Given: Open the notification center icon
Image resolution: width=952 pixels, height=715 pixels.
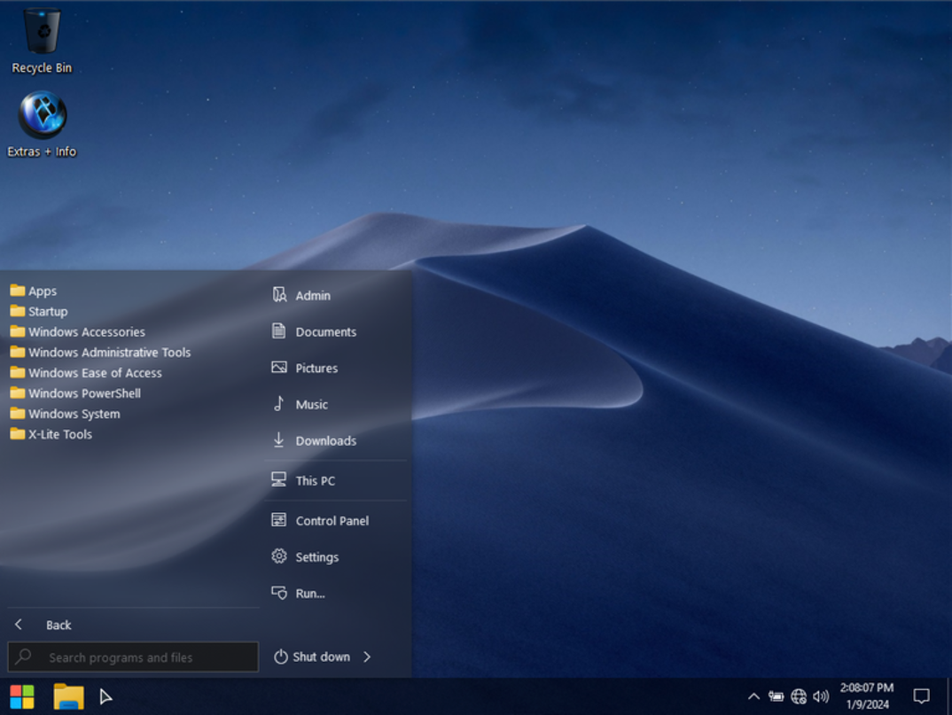Looking at the screenshot, I should pyautogui.click(x=922, y=696).
